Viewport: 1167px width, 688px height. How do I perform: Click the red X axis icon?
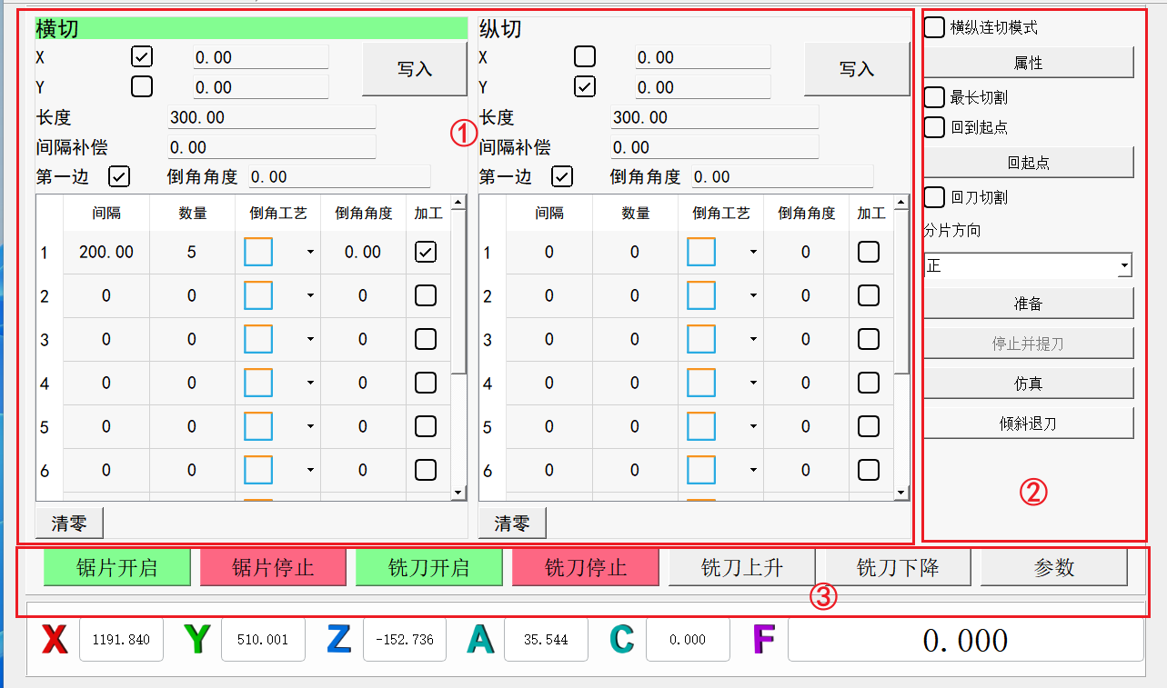click(55, 640)
